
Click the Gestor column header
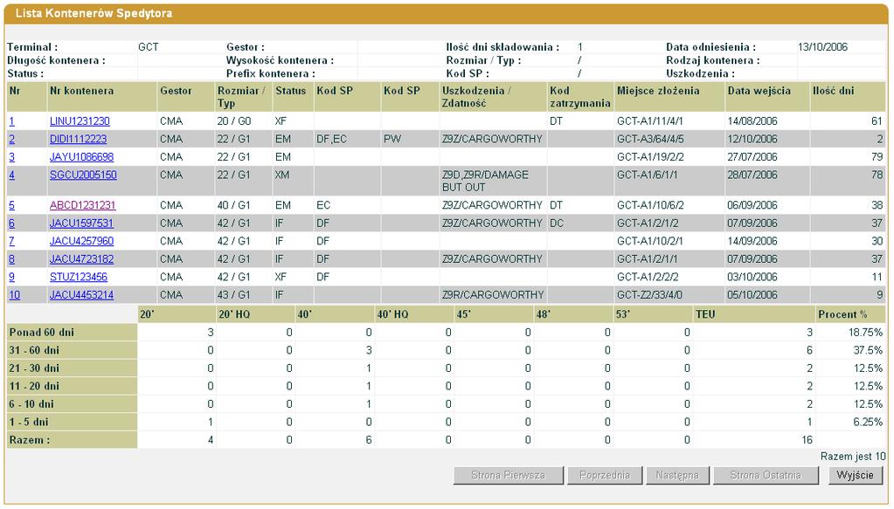(x=185, y=97)
